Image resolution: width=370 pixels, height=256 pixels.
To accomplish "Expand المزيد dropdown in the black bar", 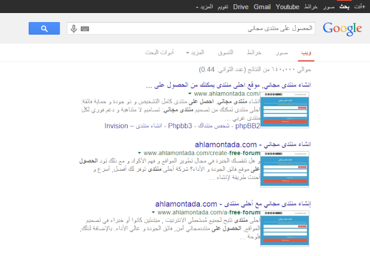I will pyautogui.click(x=204, y=7).
